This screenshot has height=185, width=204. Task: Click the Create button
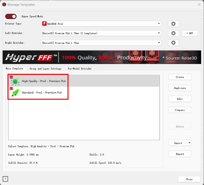click(180, 77)
